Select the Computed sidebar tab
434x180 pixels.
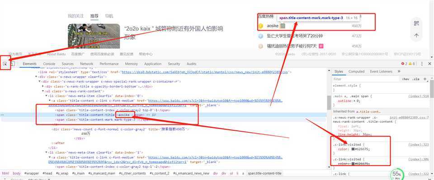(356, 71)
